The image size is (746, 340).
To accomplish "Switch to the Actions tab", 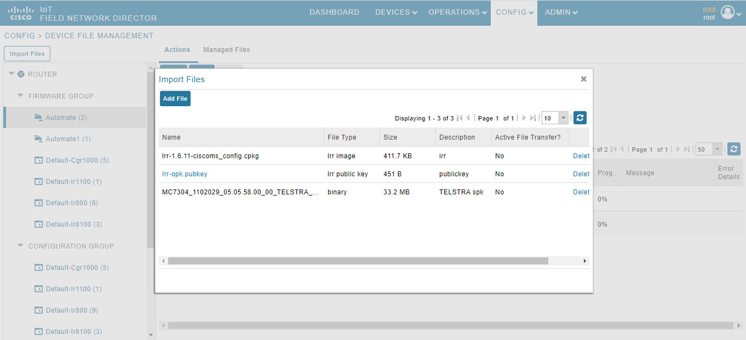I will coord(177,50).
